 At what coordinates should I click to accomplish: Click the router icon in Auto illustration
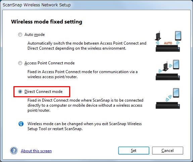click(x=158, y=36)
